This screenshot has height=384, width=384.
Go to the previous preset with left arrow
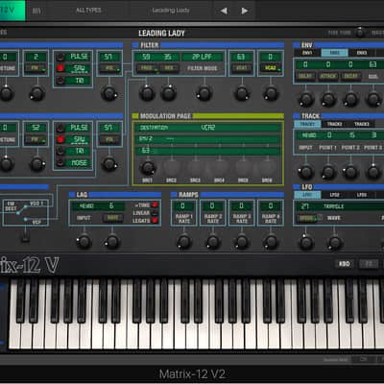224,11
